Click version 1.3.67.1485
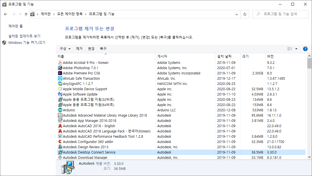Image resolution: width=312 pixels, height=176 pixels. [276, 79]
